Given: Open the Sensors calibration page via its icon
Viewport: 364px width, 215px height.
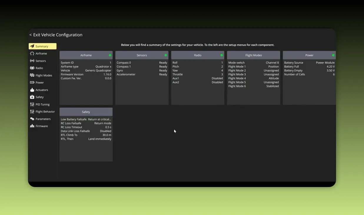Looking at the screenshot, I should (x=32, y=61).
